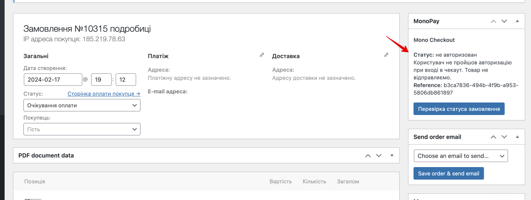Image resolution: width=531 pixels, height=200 pixels.
Task: Open the Статус order status dropdown
Action: click(x=82, y=105)
